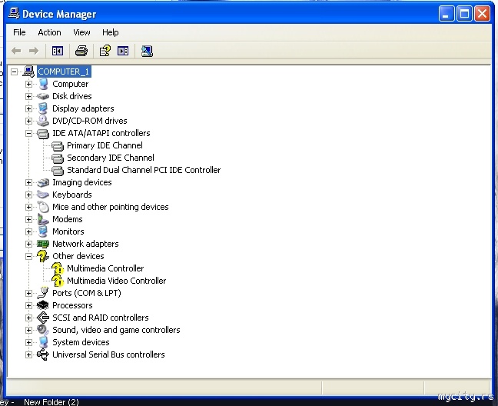Image resolution: width=498 pixels, height=406 pixels.
Task: Select Secondary IDE Channel
Action: coord(111,158)
